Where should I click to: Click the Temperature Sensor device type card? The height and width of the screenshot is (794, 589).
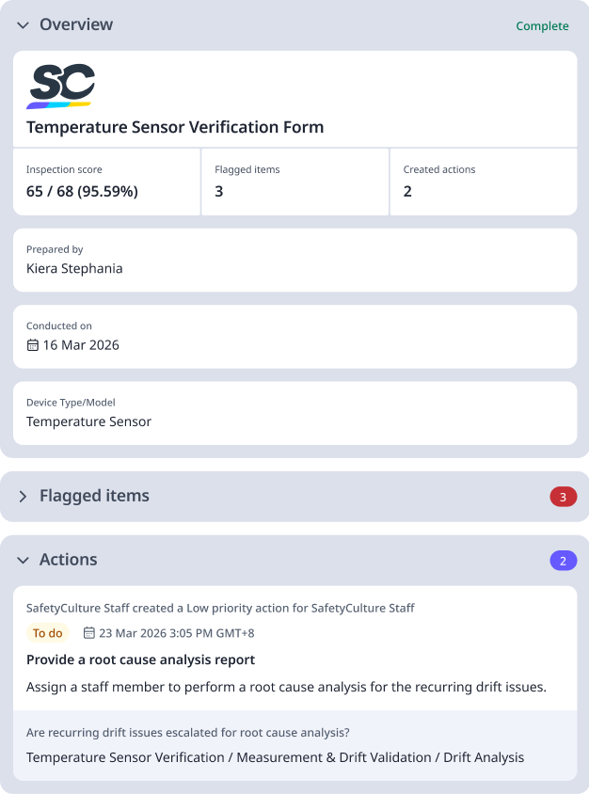[x=294, y=412]
